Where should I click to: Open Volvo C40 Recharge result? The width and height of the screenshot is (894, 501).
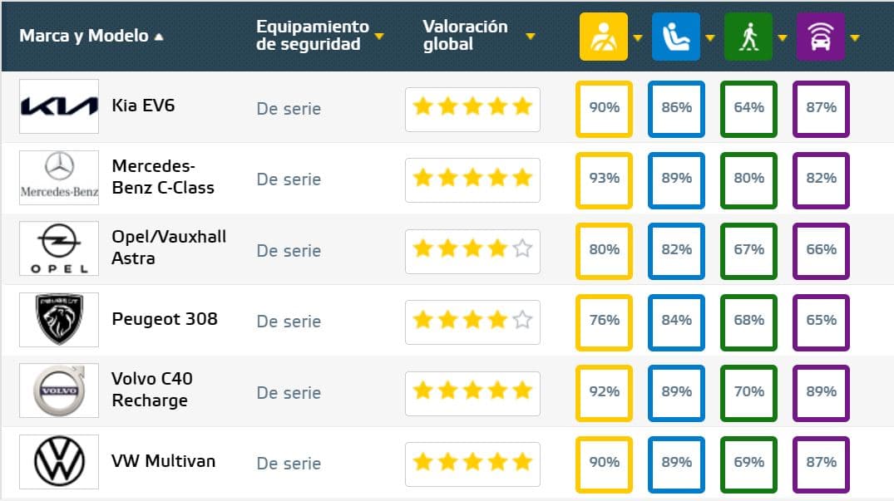tap(152, 390)
